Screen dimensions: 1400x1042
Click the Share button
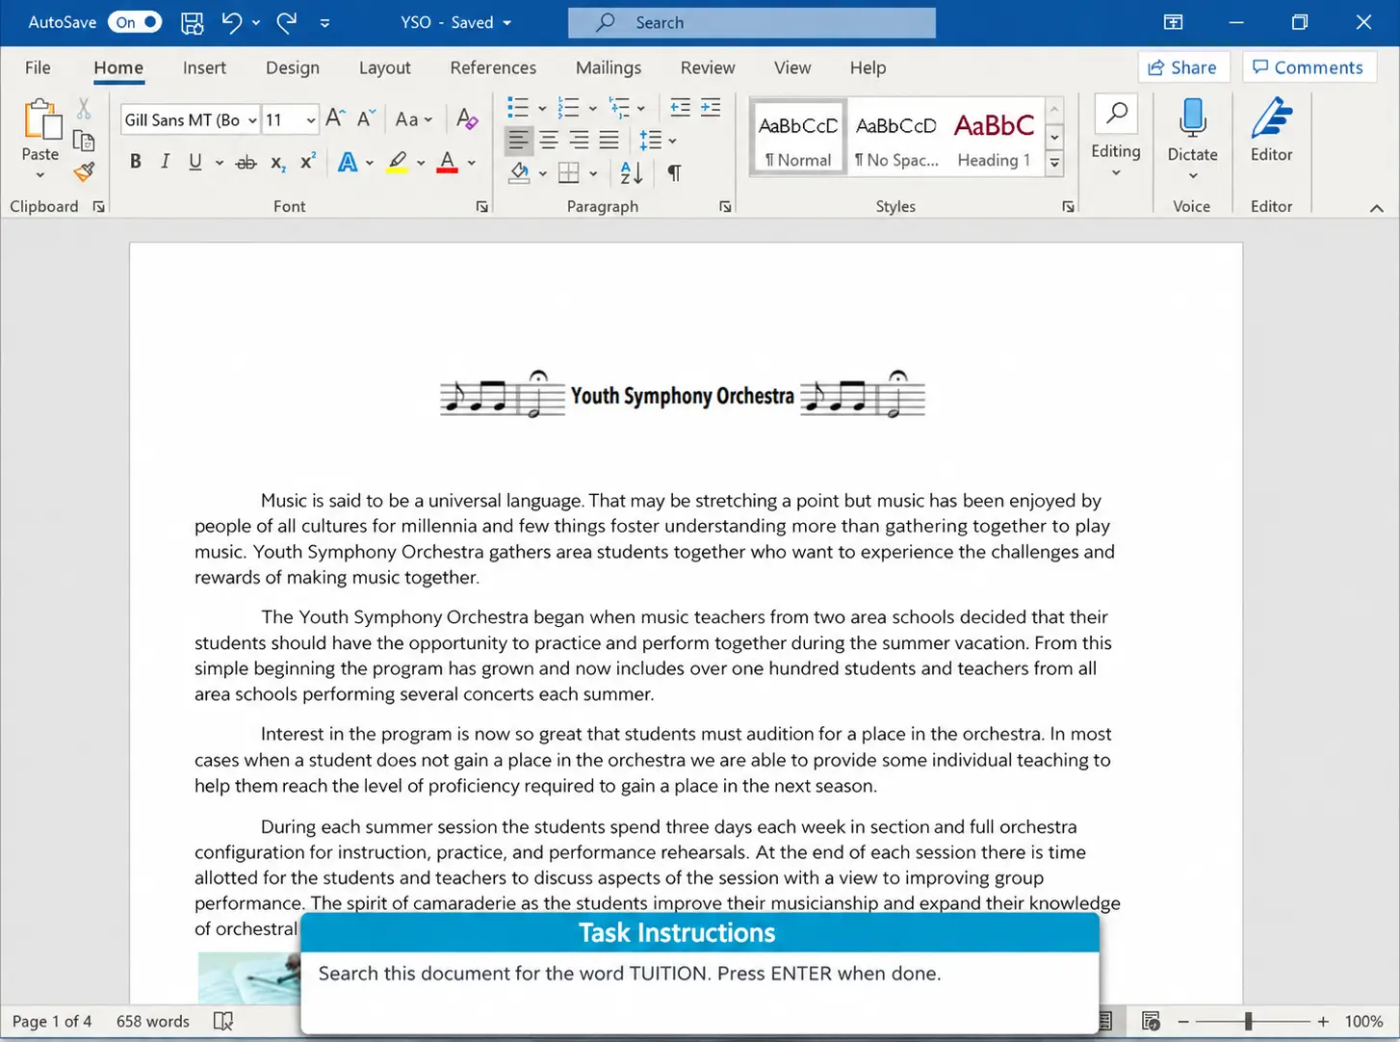(x=1183, y=67)
